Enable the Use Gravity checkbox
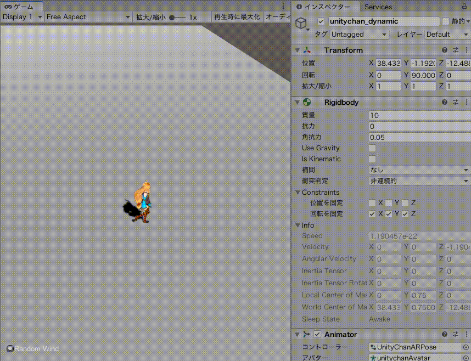This screenshot has height=361, width=471. coord(372,148)
